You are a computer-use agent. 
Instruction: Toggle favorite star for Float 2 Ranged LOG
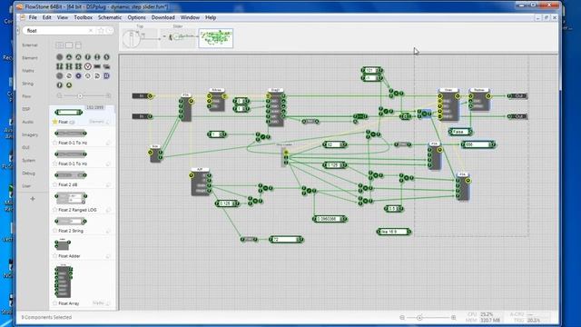[x=54, y=210]
